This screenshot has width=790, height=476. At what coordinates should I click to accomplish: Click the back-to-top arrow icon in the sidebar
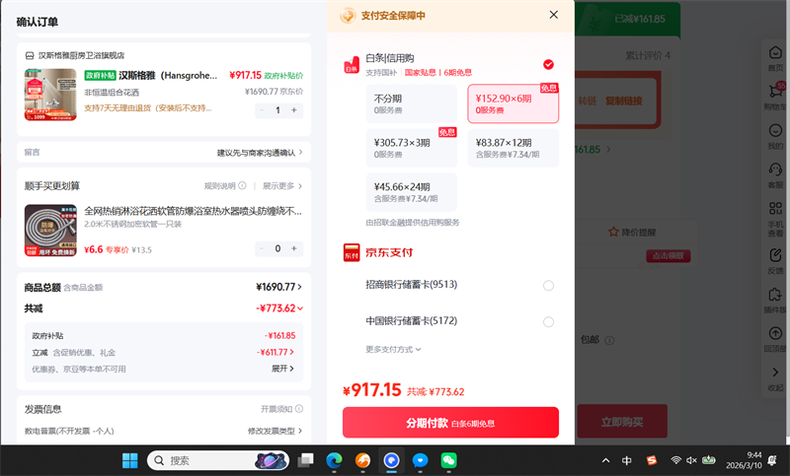(x=775, y=334)
